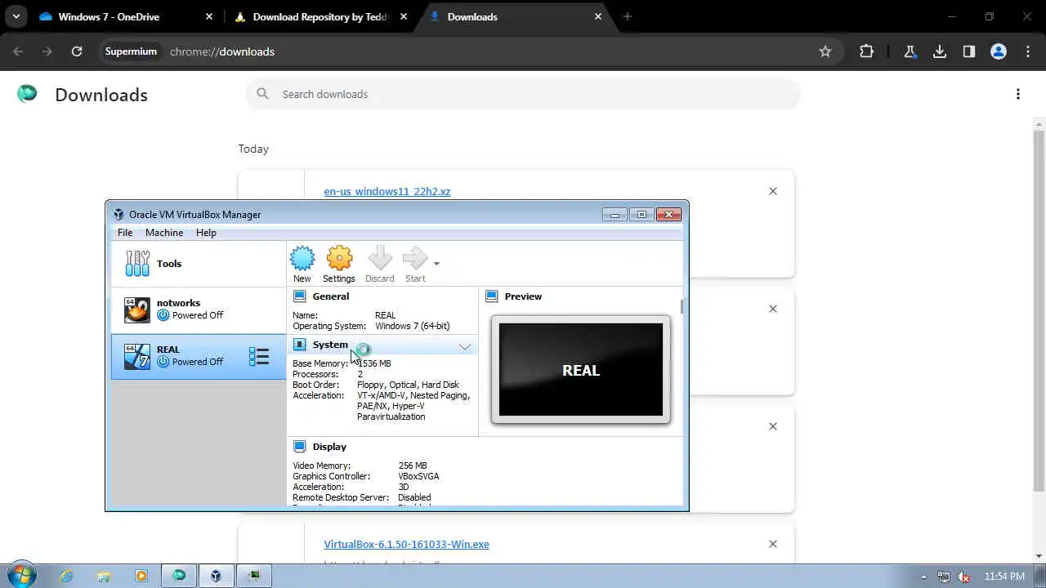The height and width of the screenshot is (588, 1046).
Task: Open Internet Explorer from the taskbar
Action: click(66, 576)
